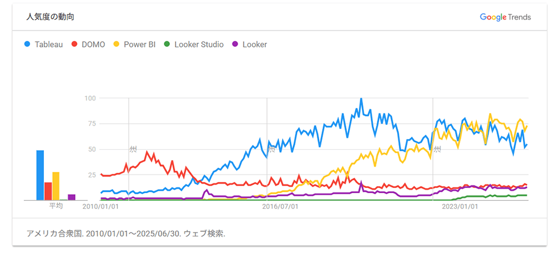Click the 人気度の動向 chart title
Screen dimensions: 555x255
click(x=50, y=17)
